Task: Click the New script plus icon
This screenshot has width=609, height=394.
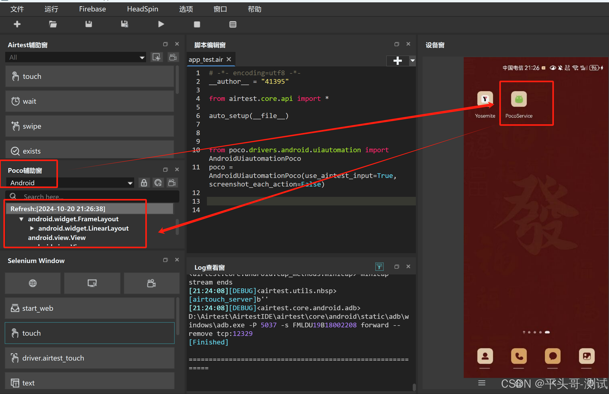Action: 17,24
